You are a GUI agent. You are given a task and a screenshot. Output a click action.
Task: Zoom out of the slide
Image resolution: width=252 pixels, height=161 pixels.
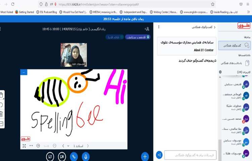[x=54, y=146]
